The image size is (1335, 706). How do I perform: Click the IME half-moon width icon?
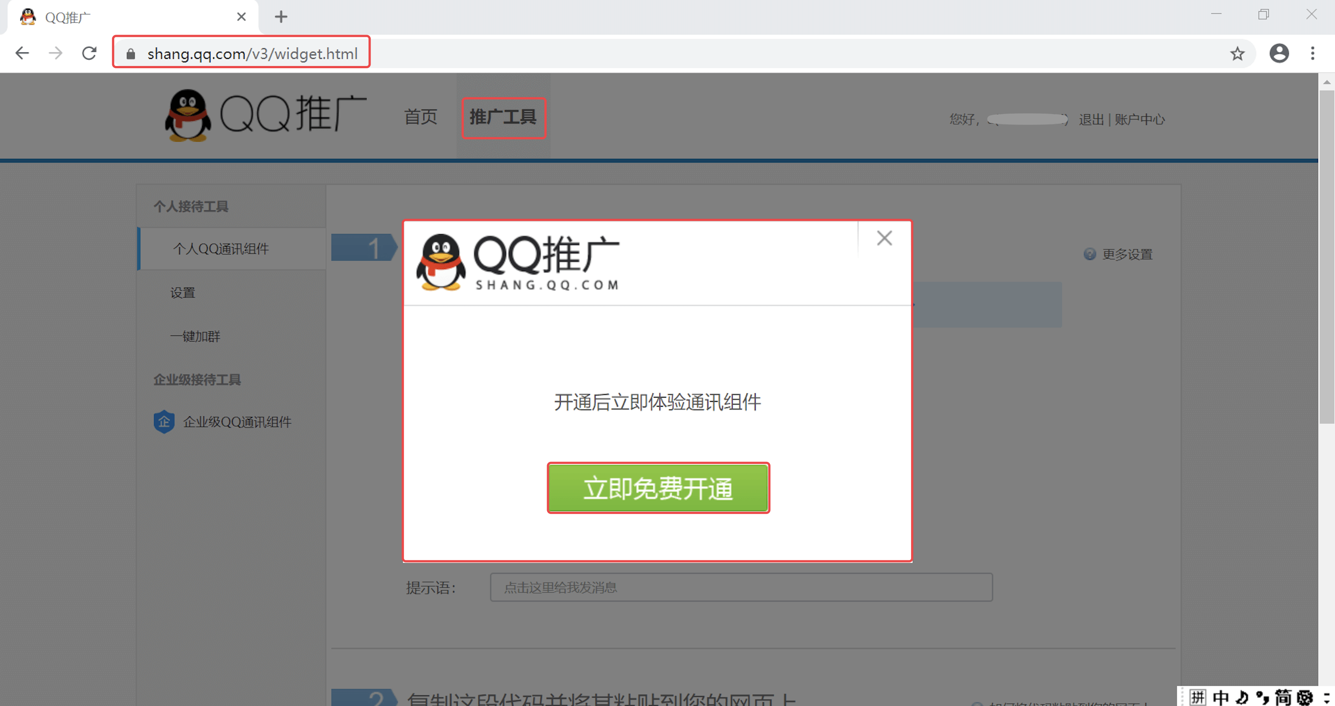[x=1242, y=697]
